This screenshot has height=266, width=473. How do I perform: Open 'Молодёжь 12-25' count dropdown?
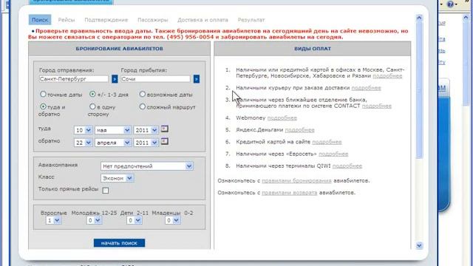point(94,220)
